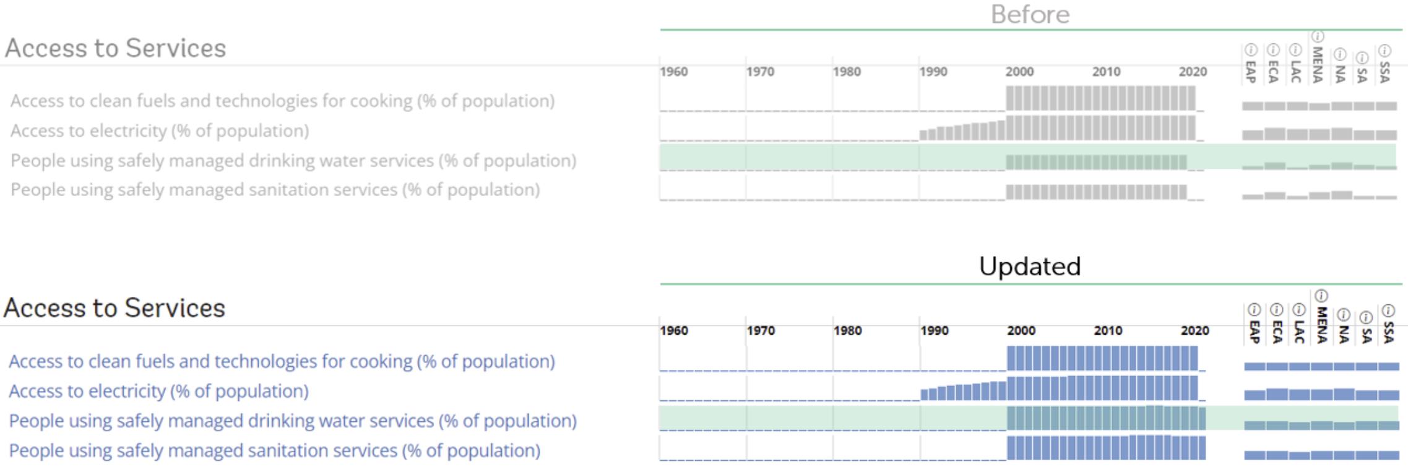Open the MENA info icon in the Before chart
This screenshot has width=1408, height=472.
tap(1318, 36)
